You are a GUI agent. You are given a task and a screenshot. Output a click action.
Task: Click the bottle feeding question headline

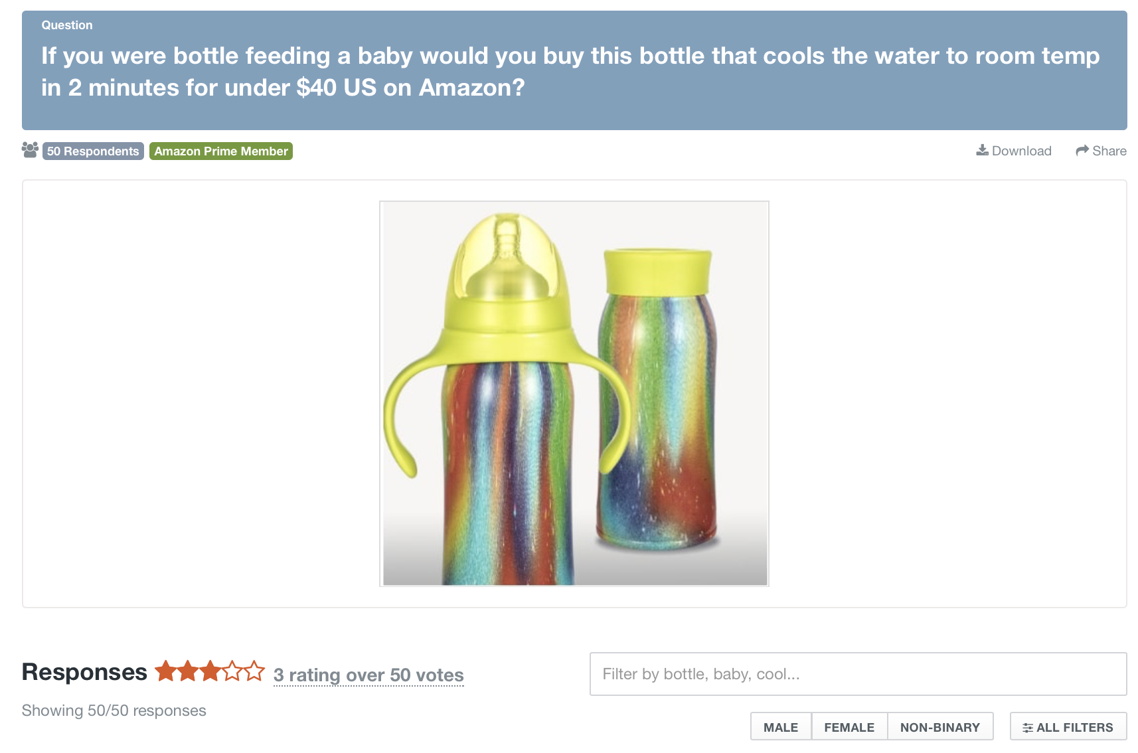pyautogui.click(x=571, y=72)
